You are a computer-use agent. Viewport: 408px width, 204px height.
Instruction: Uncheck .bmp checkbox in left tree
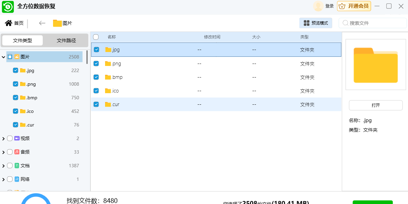pos(15,98)
